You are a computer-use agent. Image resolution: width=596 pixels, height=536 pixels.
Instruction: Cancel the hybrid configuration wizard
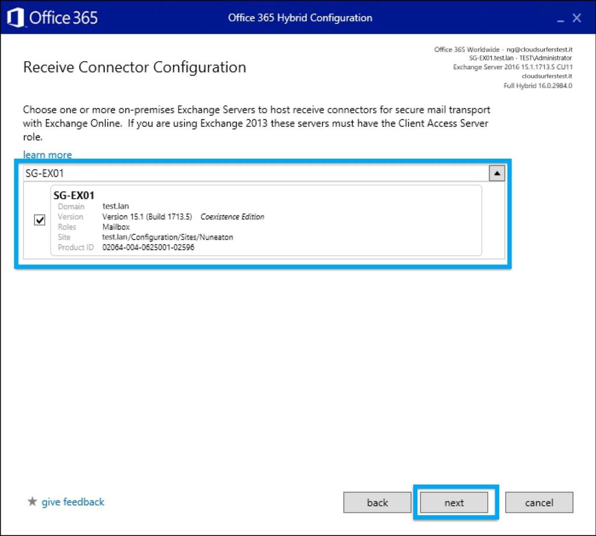(539, 503)
